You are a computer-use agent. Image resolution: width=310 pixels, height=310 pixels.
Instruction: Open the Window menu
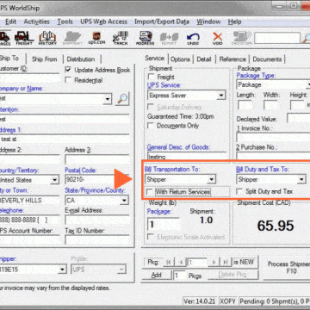click(x=208, y=22)
